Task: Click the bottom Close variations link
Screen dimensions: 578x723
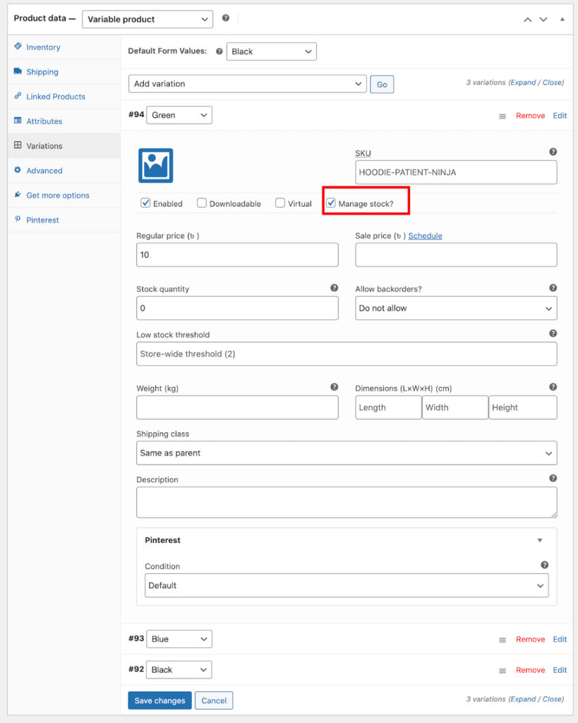Action: point(552,699)
